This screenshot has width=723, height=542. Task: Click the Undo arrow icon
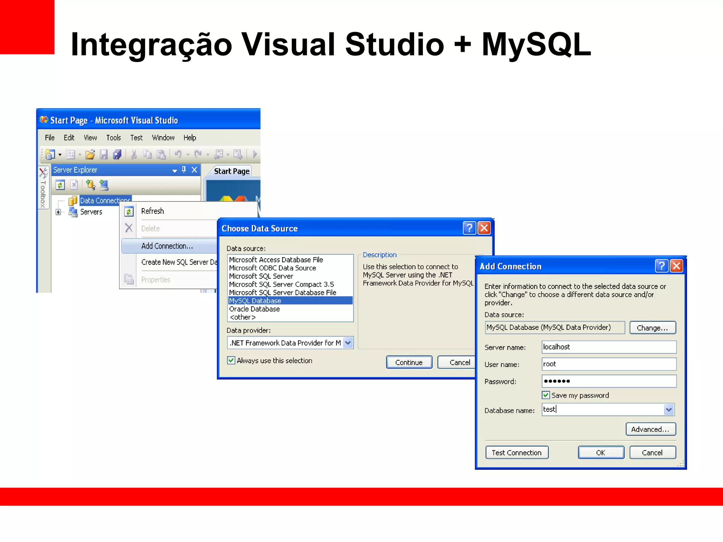coord(178,154)
